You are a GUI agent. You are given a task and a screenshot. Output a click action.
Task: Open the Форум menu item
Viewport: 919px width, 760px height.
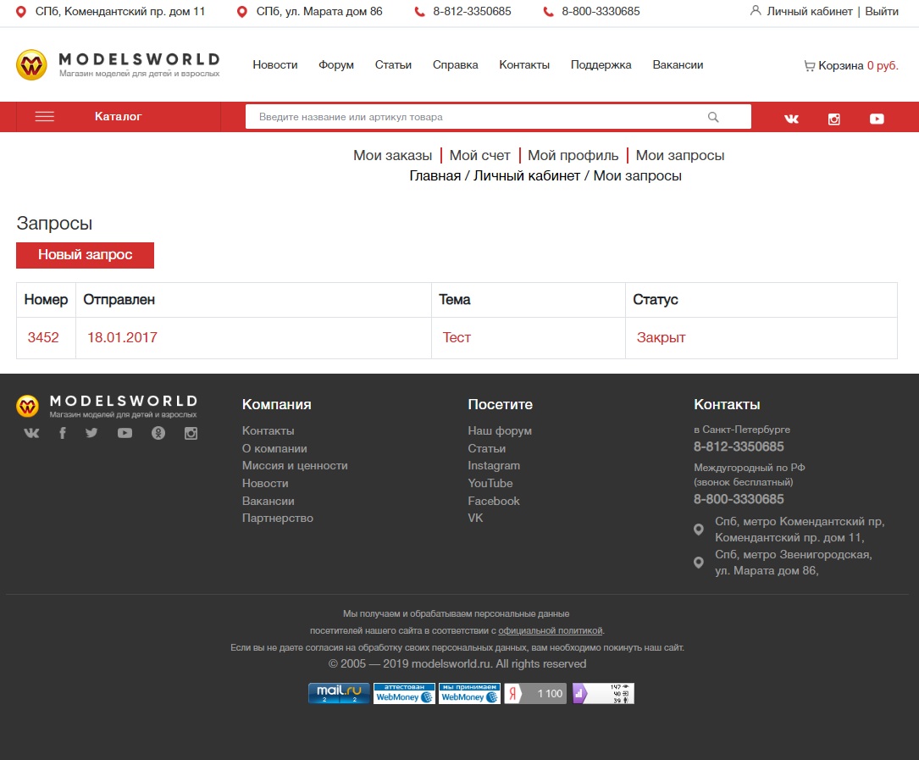[336, 65]
